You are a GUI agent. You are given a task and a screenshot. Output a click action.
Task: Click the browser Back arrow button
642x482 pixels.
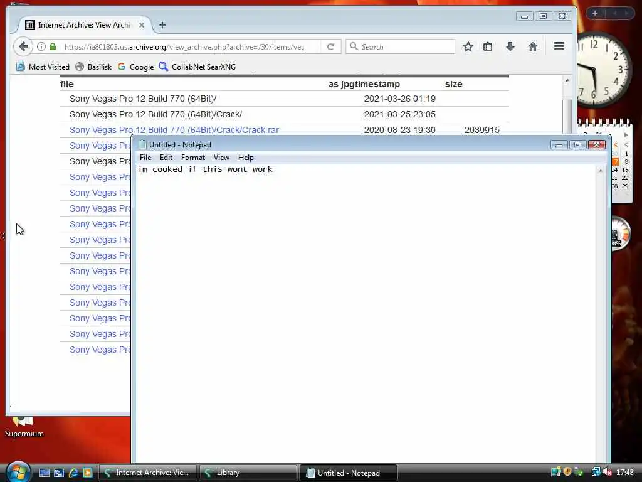[x=23, y=46]
